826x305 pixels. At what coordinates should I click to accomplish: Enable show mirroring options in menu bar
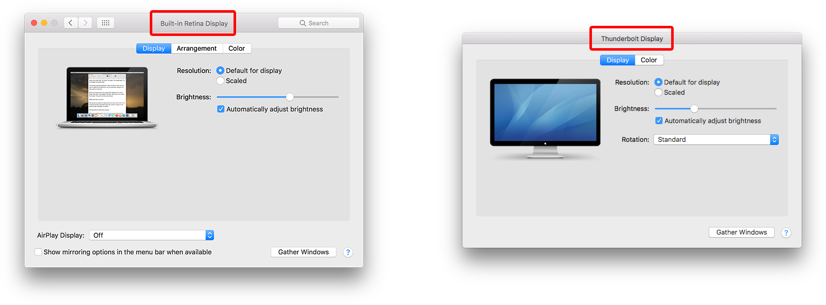[x=38, y=252]
